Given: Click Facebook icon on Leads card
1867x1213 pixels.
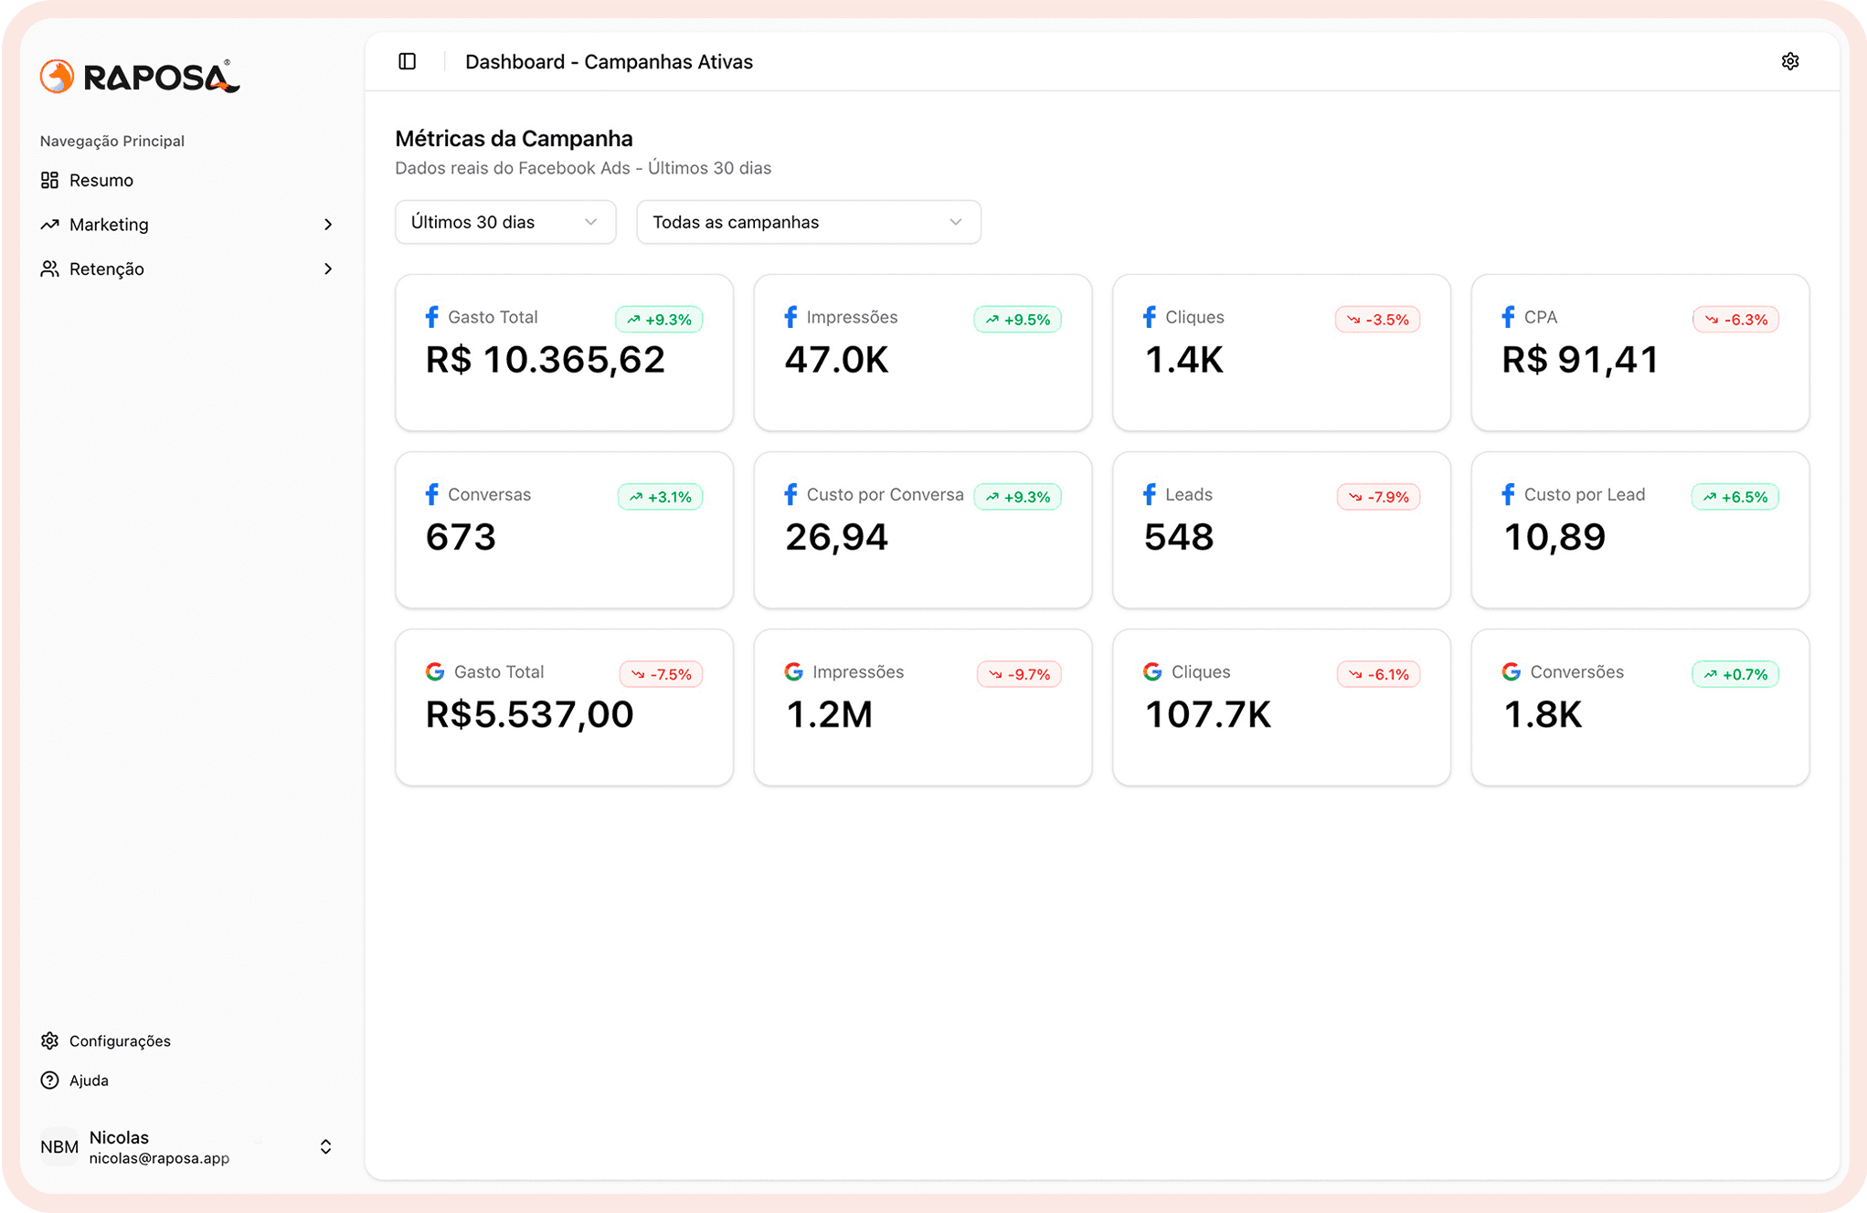Looking at the screenshot, I should (1150, 494).
